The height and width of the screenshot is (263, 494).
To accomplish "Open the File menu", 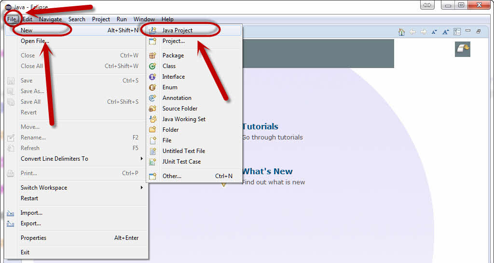I will click(x=12, y=19).
